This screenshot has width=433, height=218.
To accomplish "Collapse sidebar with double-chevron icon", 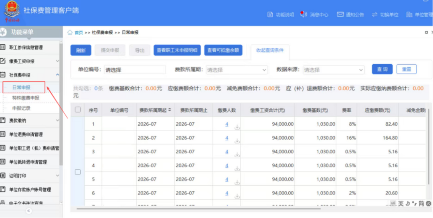I will (29, 211).
